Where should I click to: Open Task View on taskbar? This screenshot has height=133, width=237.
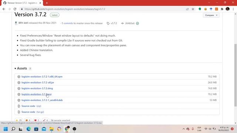pyautogui.click(x=21, y=129)
